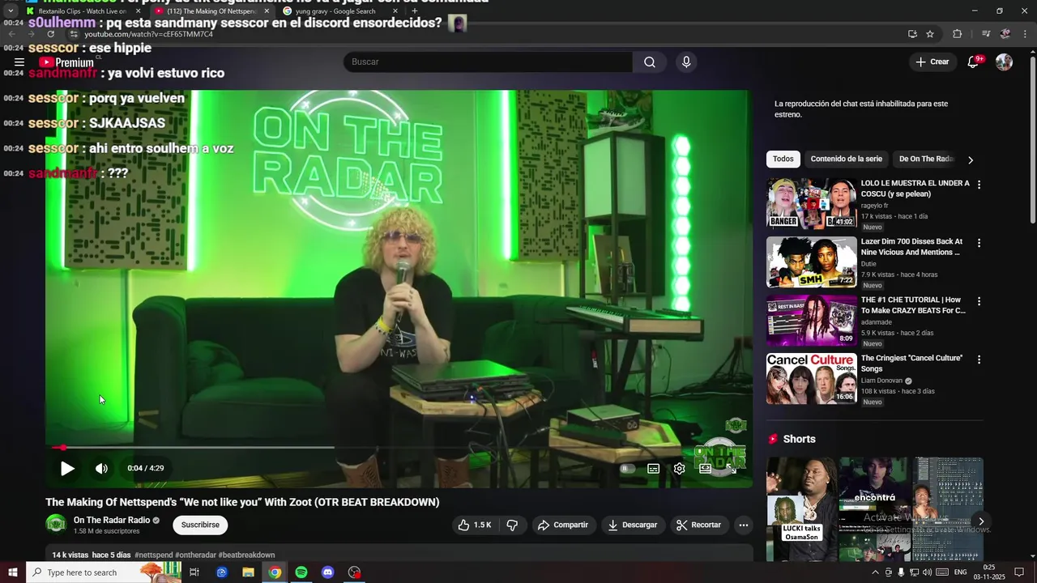
Task: Dislike the video with thumbs down
Action: tap(512, 525)
